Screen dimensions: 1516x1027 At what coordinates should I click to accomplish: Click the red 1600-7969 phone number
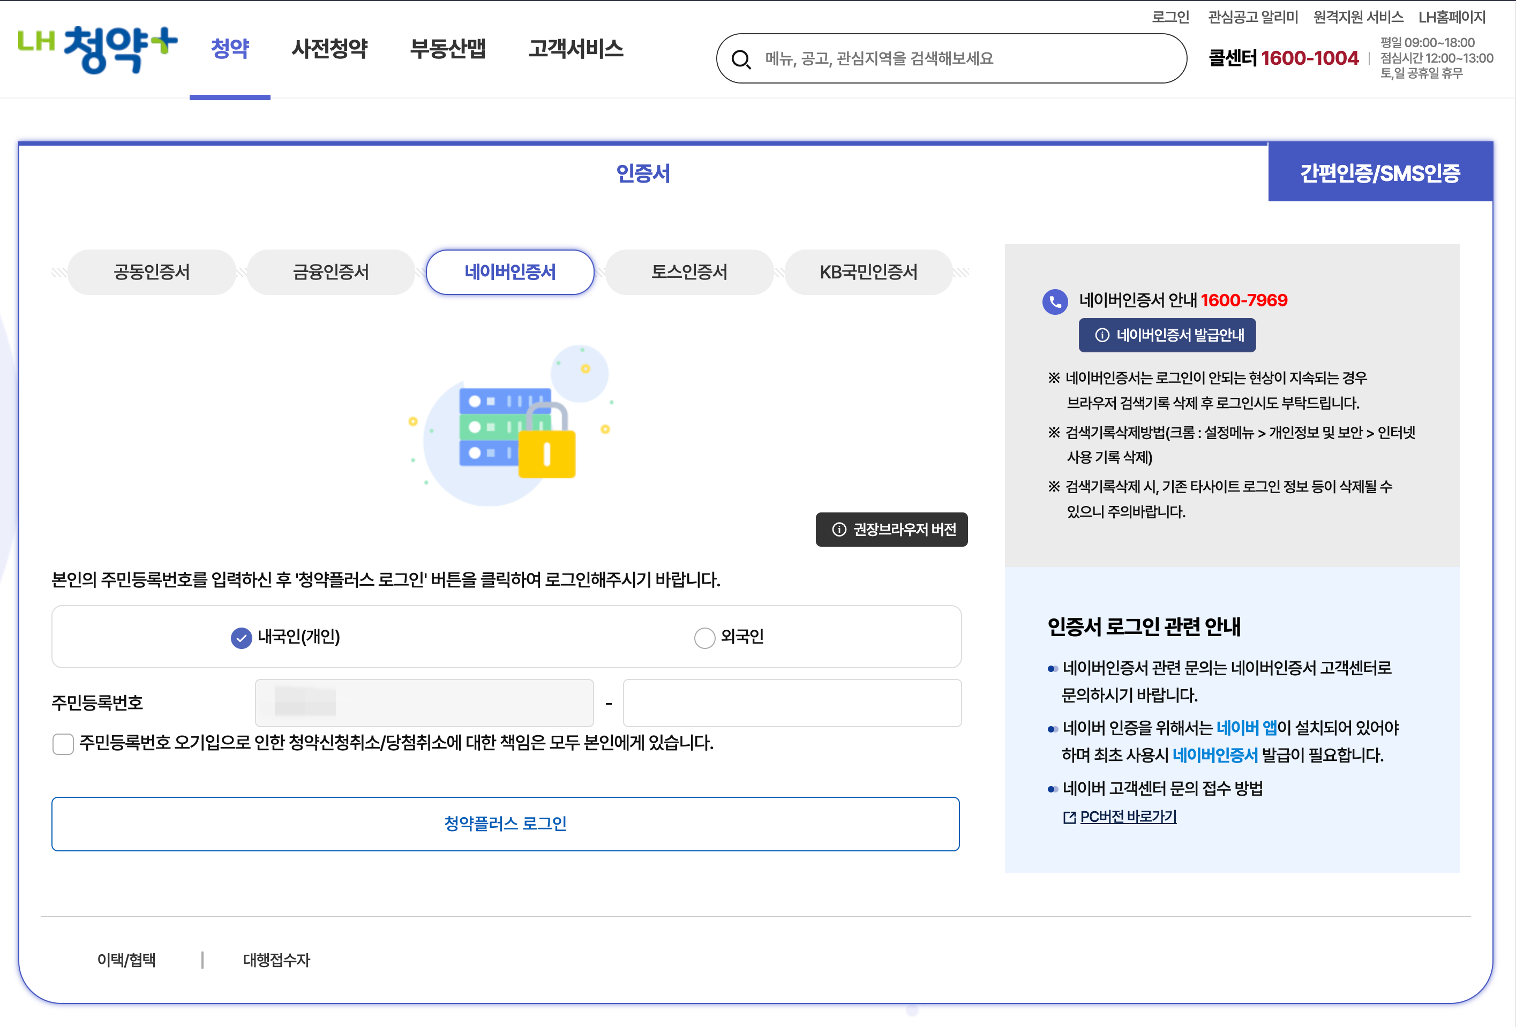1244,300
